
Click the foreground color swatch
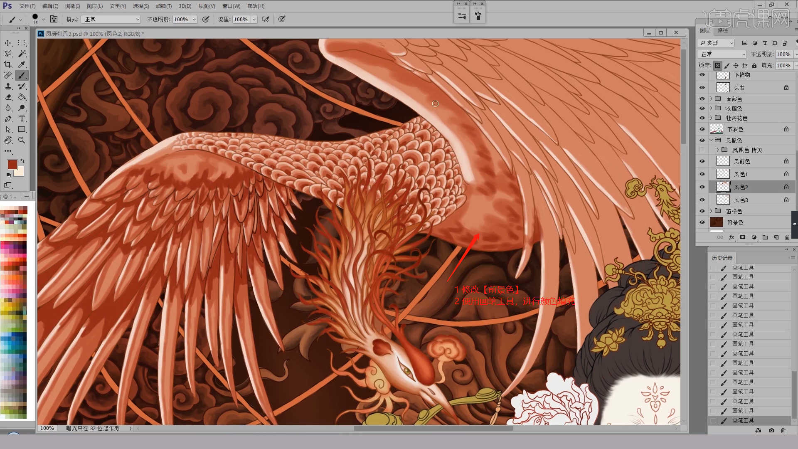[x=12, y=164]
